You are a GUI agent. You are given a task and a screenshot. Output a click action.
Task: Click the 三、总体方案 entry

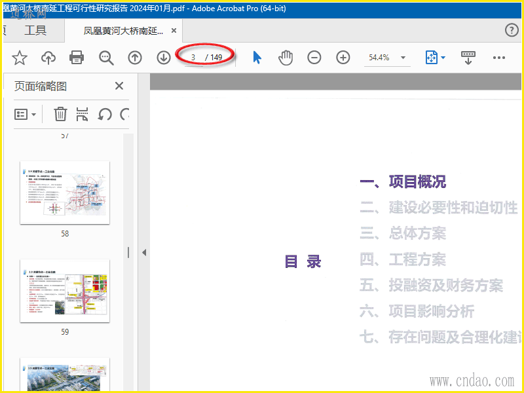[x=403, y=233]
